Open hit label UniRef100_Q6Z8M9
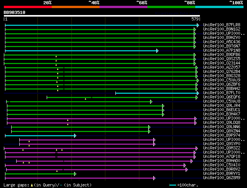247x188 pixels. pyautogui.click(x=222, y=178)
